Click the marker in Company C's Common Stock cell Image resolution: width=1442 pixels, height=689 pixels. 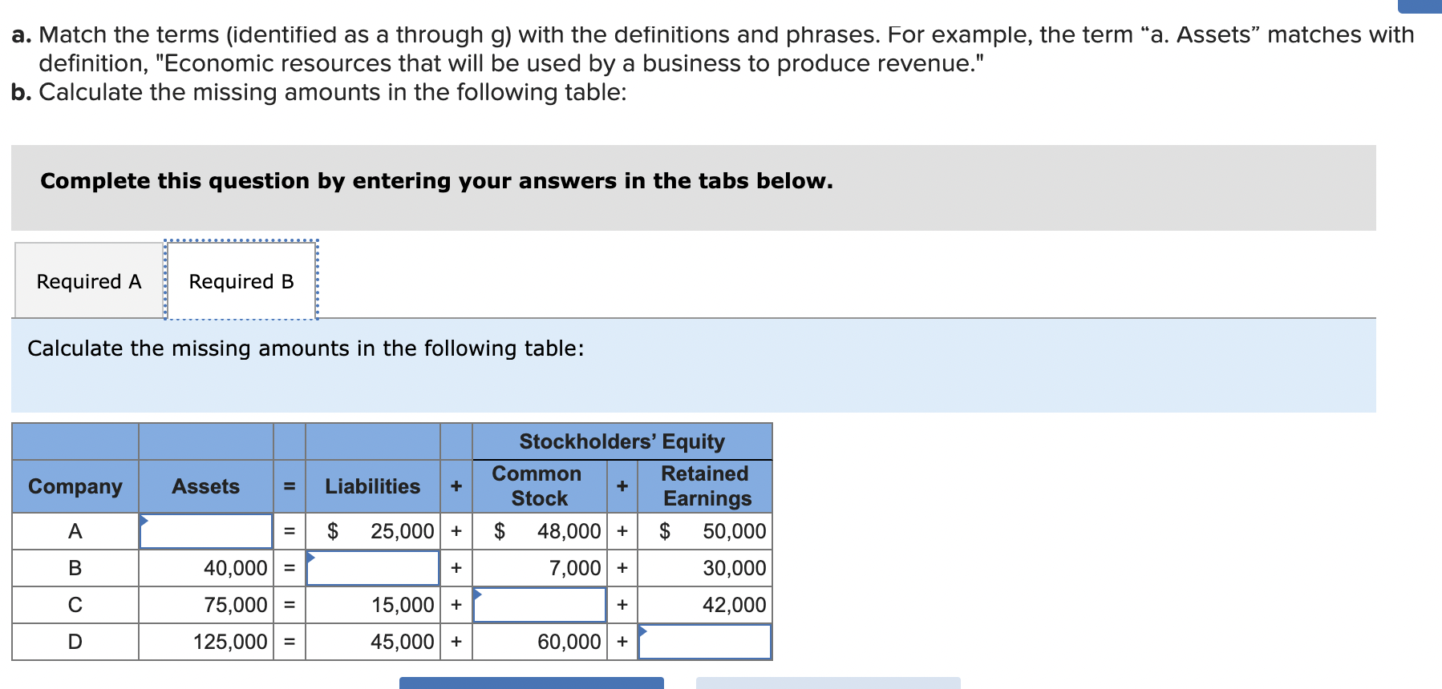click(x=478, y=593)
